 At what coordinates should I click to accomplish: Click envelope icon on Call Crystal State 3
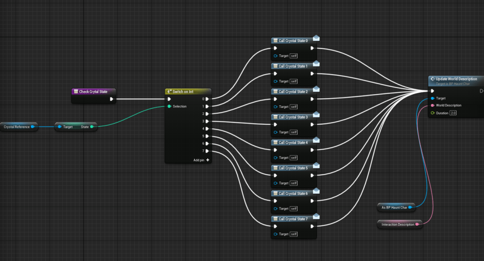pyautogui.click(x=316, y=114)
